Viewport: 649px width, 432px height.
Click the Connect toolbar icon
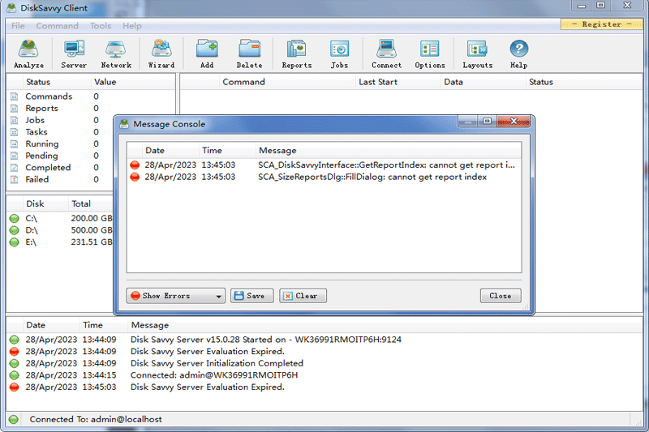pyautogui.click(x=387, y=53)
